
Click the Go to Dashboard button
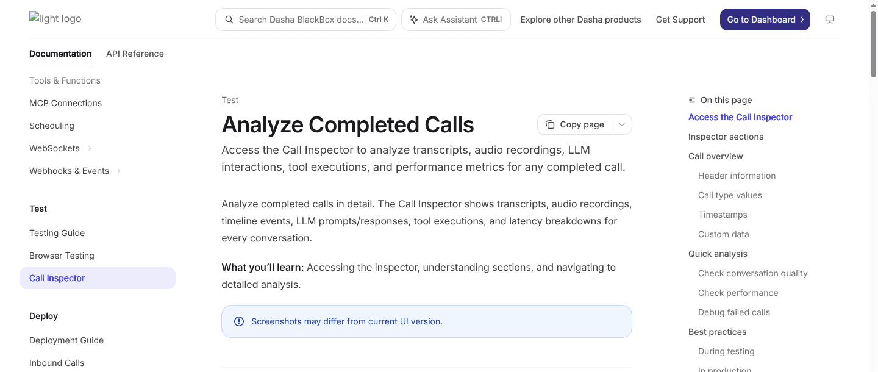[x=765, y=20]
